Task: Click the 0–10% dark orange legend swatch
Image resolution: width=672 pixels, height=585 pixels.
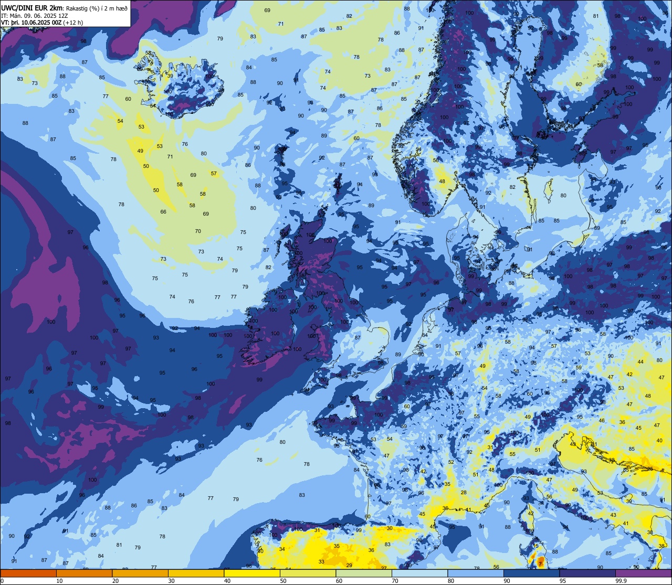Action: click(28, 573)
